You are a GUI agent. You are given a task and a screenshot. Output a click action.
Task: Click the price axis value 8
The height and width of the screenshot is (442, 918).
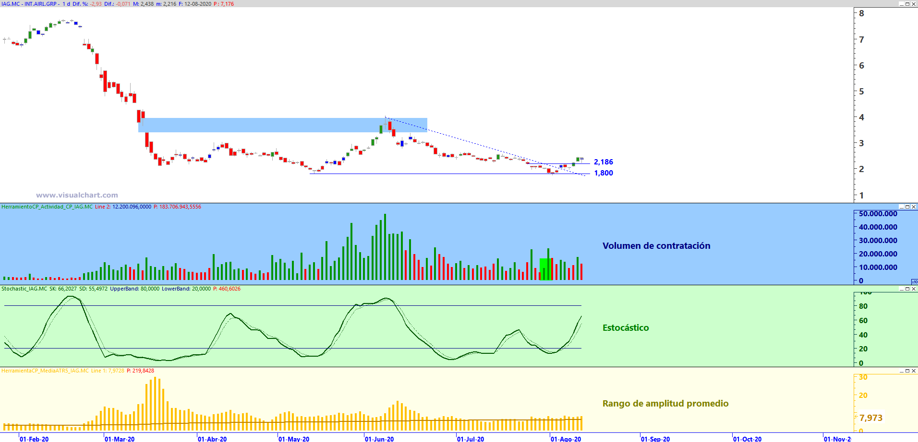tap(862, 13)
